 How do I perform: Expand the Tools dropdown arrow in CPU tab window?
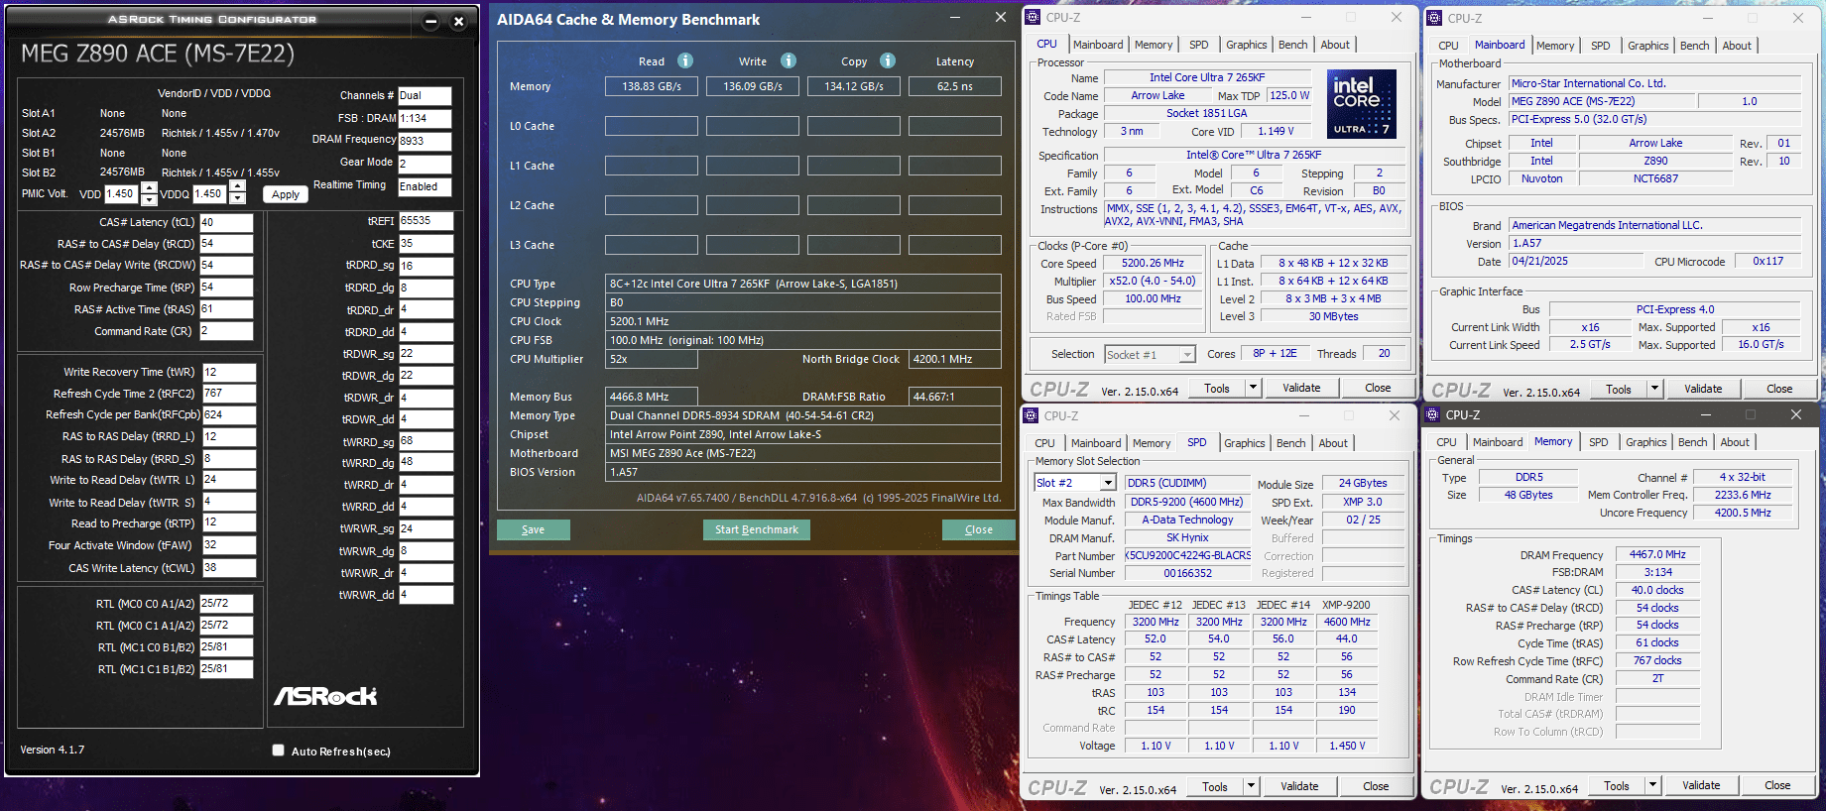point(1253,388)
